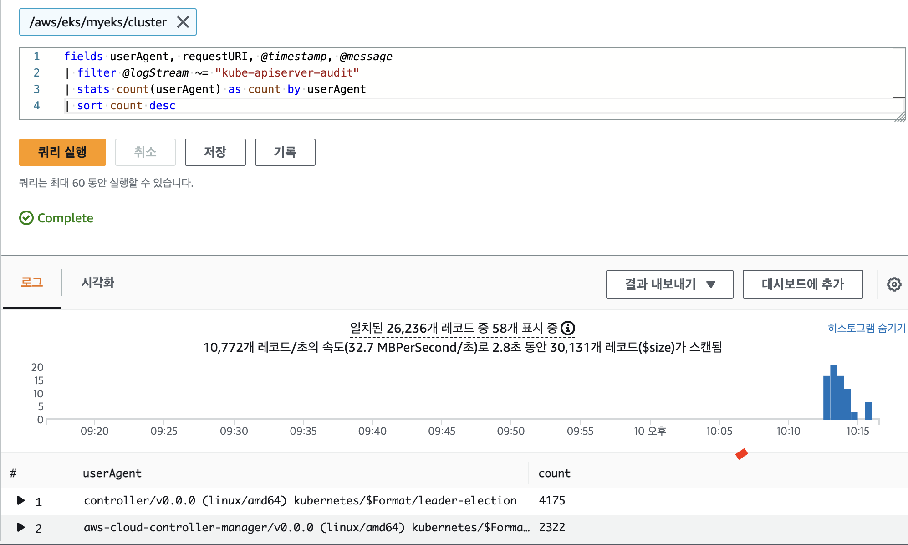Add results with 대시보드에 추가
Image resolution: width=908 pixels, height=545 pixels.
[802, 284]
